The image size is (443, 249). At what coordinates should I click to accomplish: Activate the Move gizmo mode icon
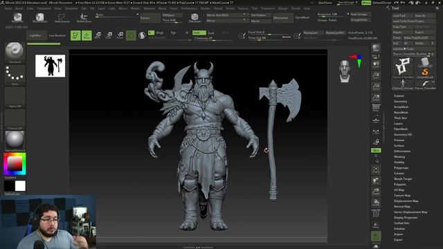(98, 35)
